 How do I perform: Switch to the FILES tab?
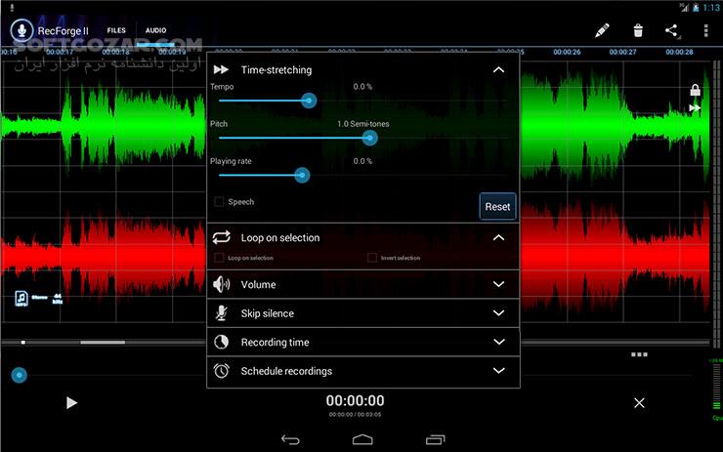click(116, 30)
